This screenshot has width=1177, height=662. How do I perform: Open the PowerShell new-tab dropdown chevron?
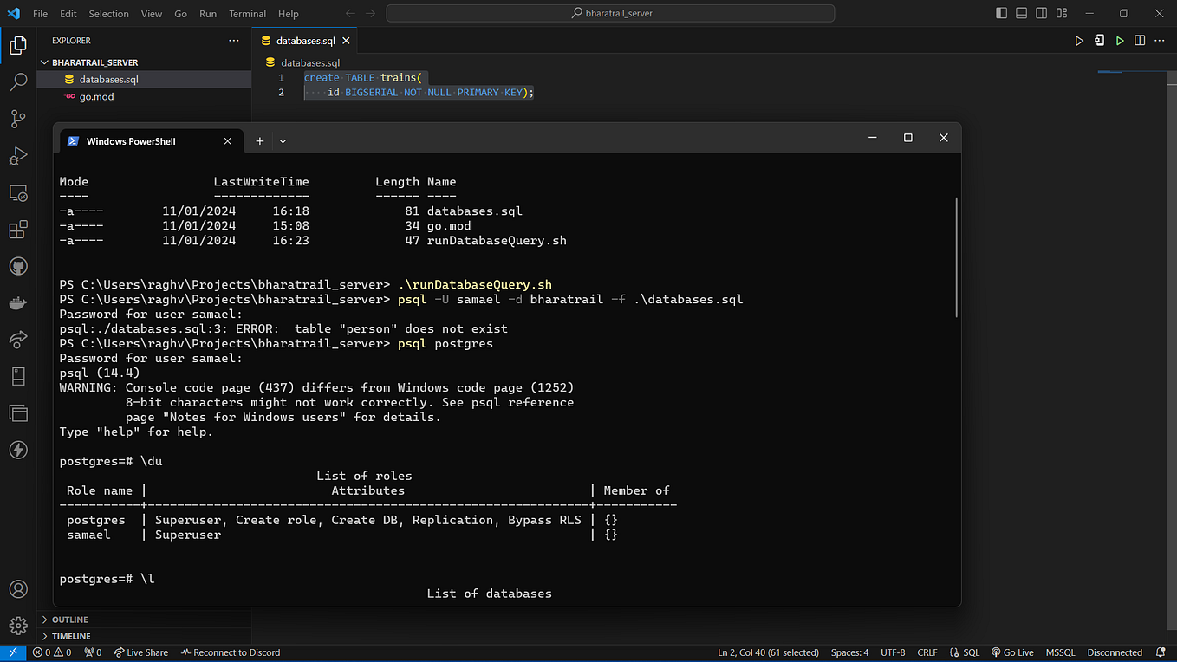pyautogui.click(x=283, y=140)
